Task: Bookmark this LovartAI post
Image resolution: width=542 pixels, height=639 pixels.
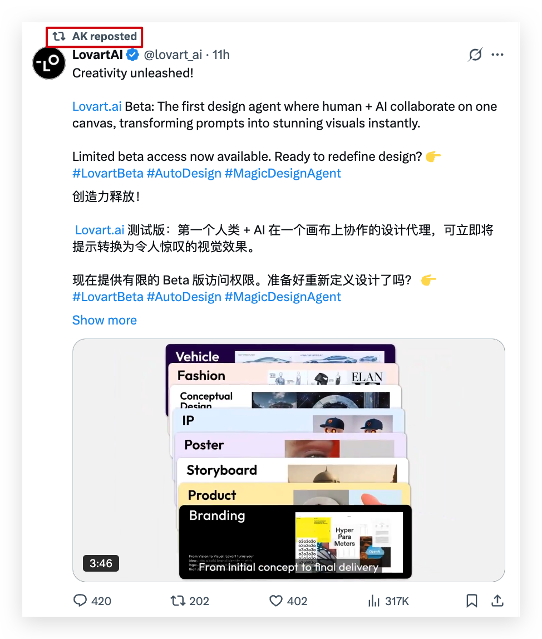Action: tap(471, 601)
